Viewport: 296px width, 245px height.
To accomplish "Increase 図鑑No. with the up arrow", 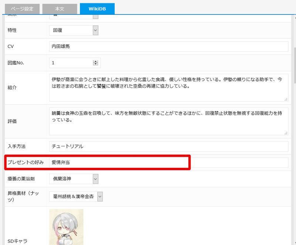I will click(x=95, y=61).
